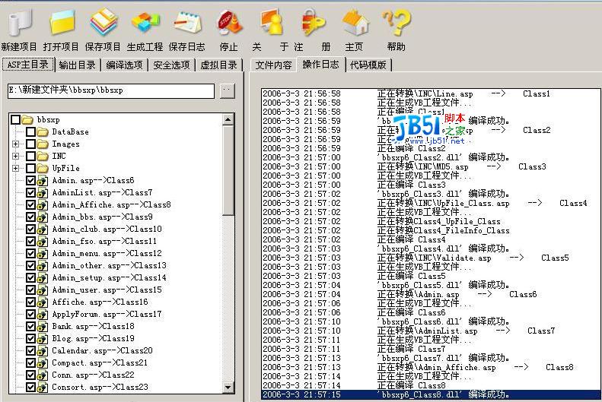Click the tree scrollbar up arrow
602x402 pixels.
[228, 119]
